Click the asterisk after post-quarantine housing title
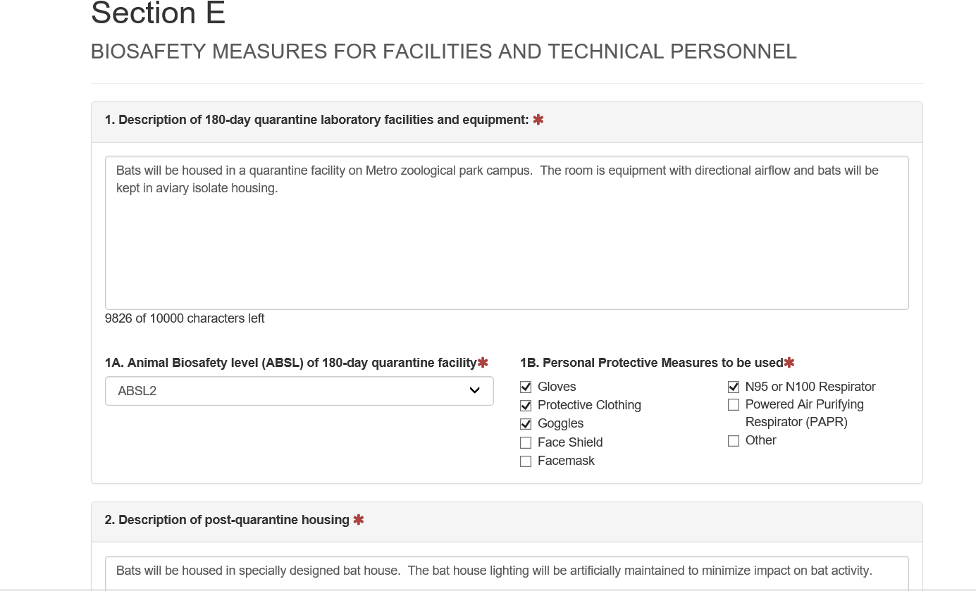Screen dimensions: 976x591 [359, 520]
